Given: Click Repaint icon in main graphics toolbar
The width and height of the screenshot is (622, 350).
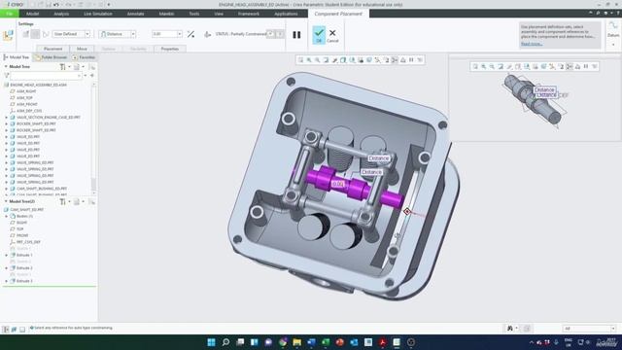Looking at the screenshot, I should (327, 60).
